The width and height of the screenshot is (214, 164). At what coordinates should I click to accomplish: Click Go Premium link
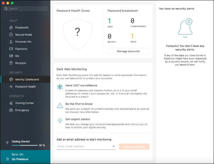(20, 159)
